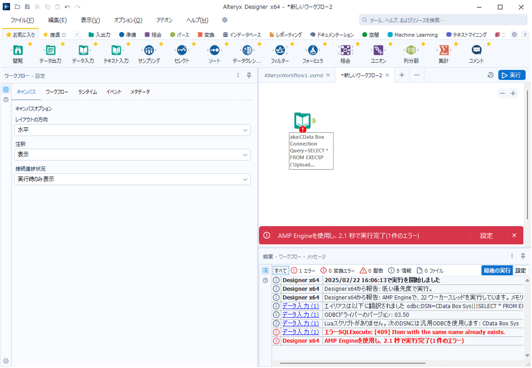This screenshot has height=368, width=532.
Task: Click the search tools and help field
Action: (x=443, y=20)
